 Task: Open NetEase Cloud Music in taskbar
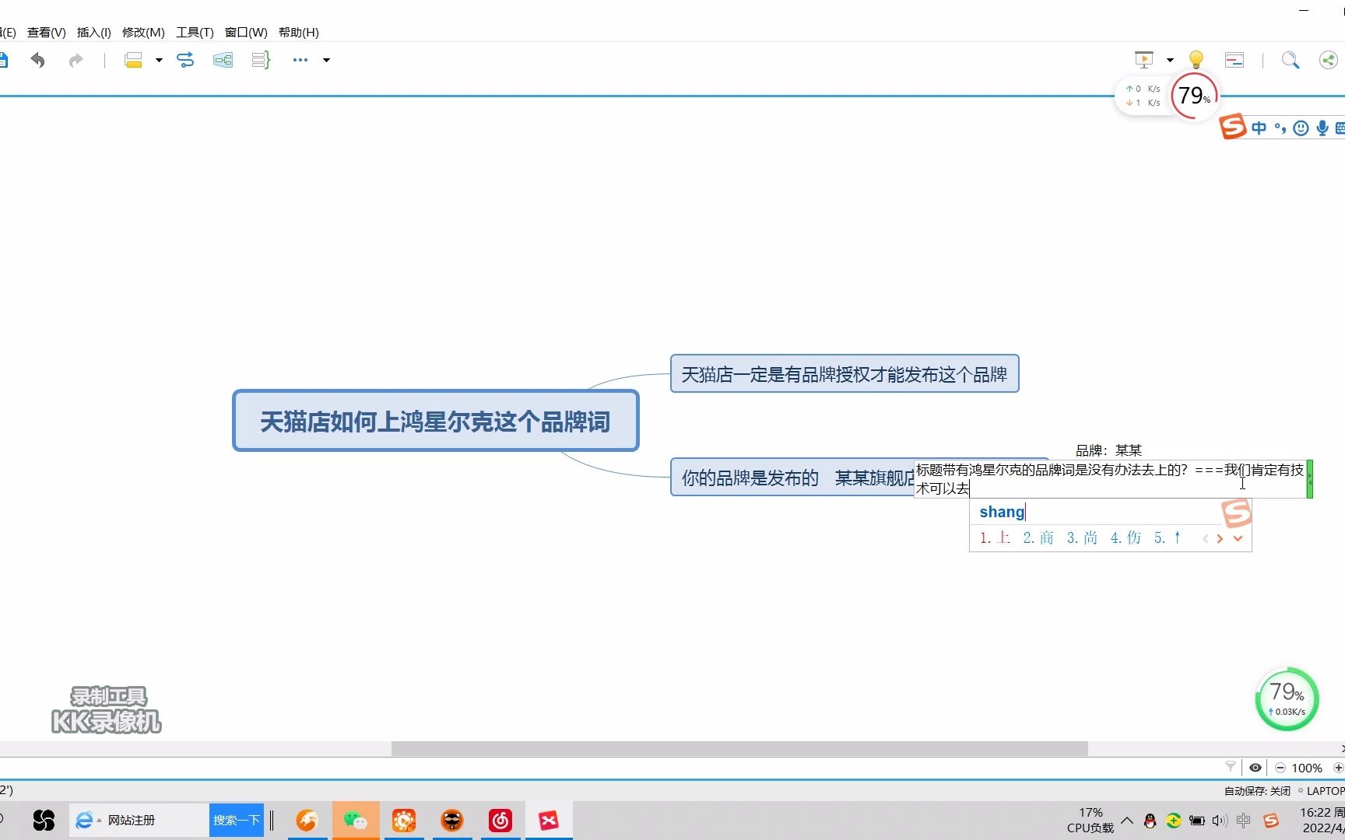tap(500, 820)
